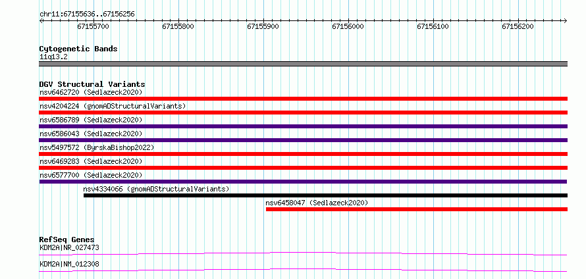Click the red bar for nsv4204224
Screen dimensions: 586x279
(303, 113)
